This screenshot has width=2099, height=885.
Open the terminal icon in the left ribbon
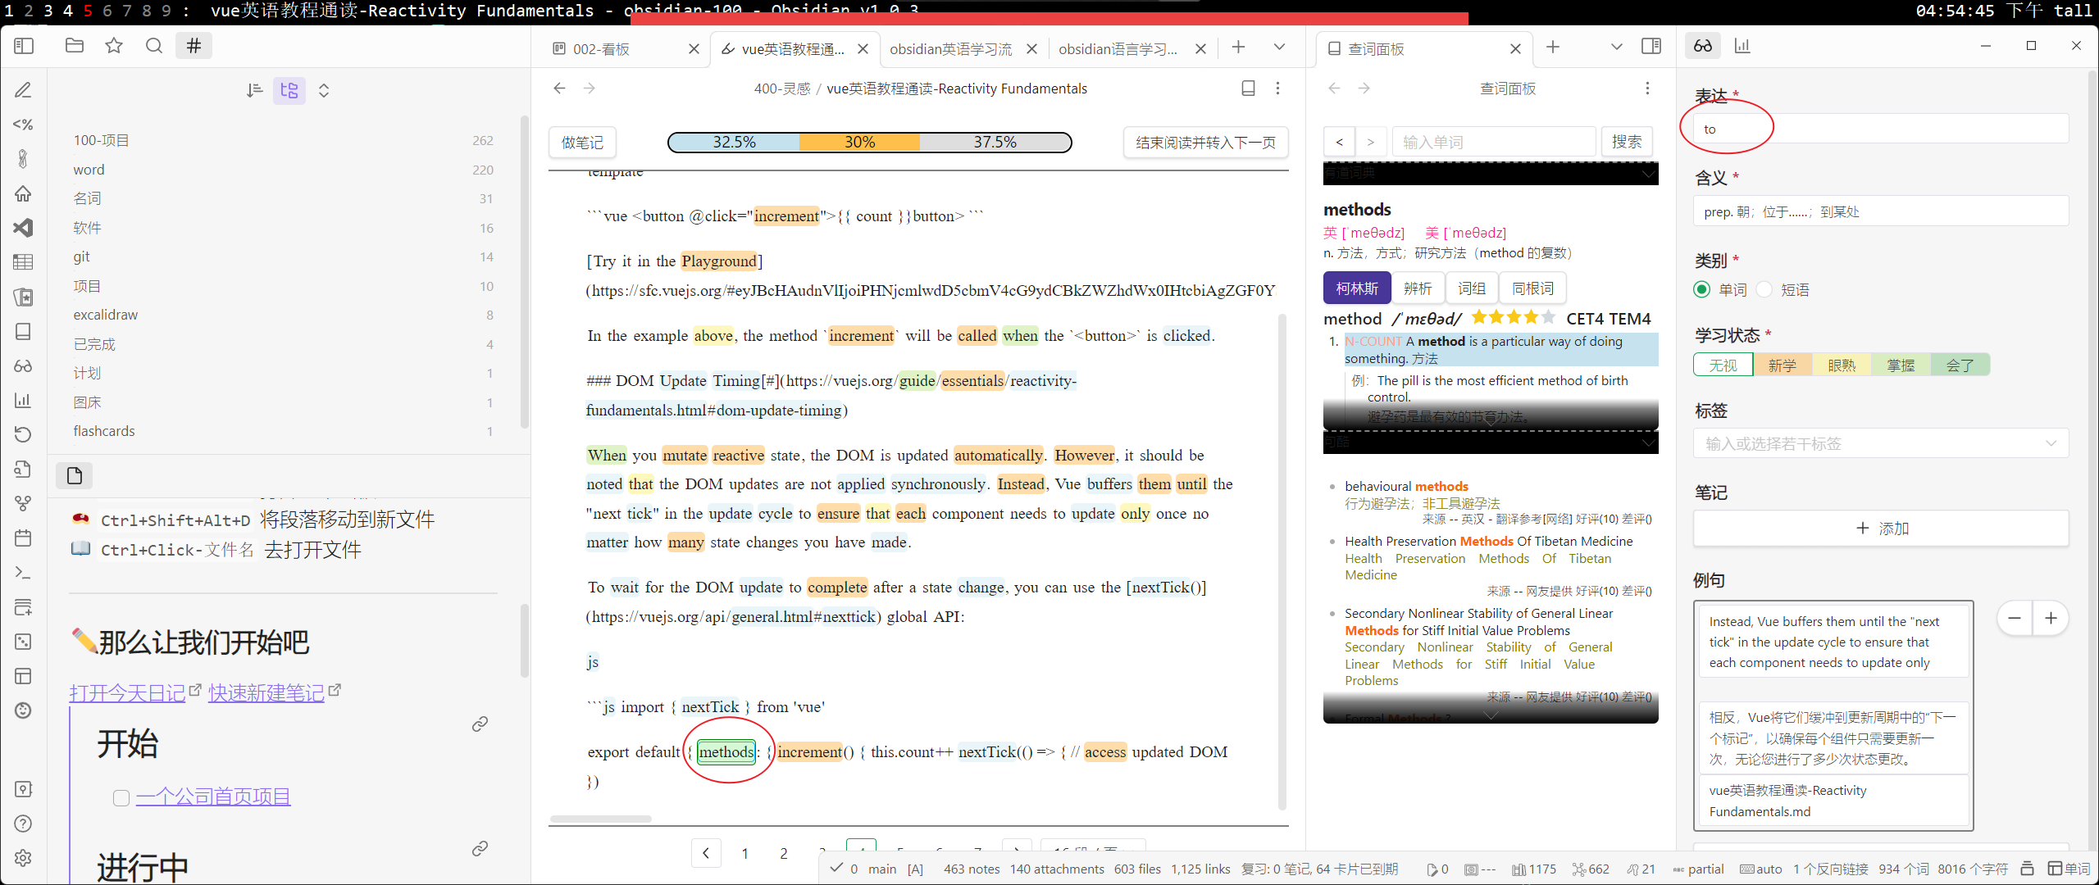(x=23, y=572)
